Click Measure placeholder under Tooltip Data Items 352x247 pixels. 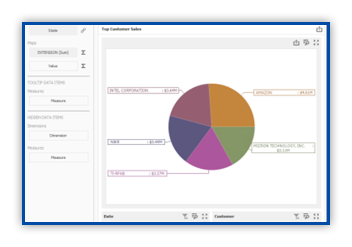[x=59, y=100]
